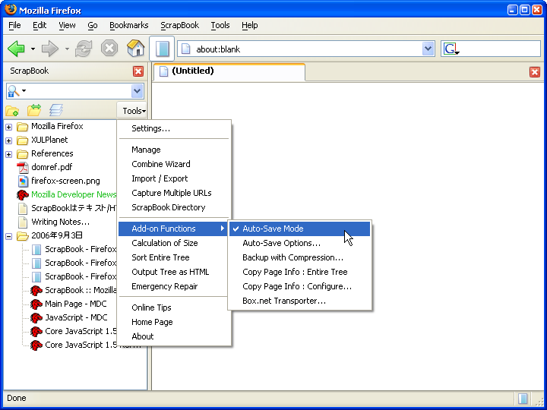Open ScrapBook Directory menu entry
547x410 pixels.
pos(174,207)
